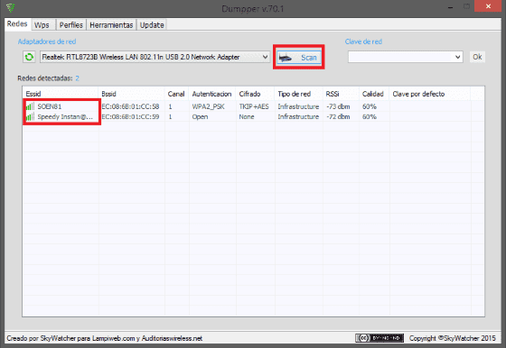This screenshot has width=506, height=348.
Task: Minimize the Dumpper window
Action: 451,6
